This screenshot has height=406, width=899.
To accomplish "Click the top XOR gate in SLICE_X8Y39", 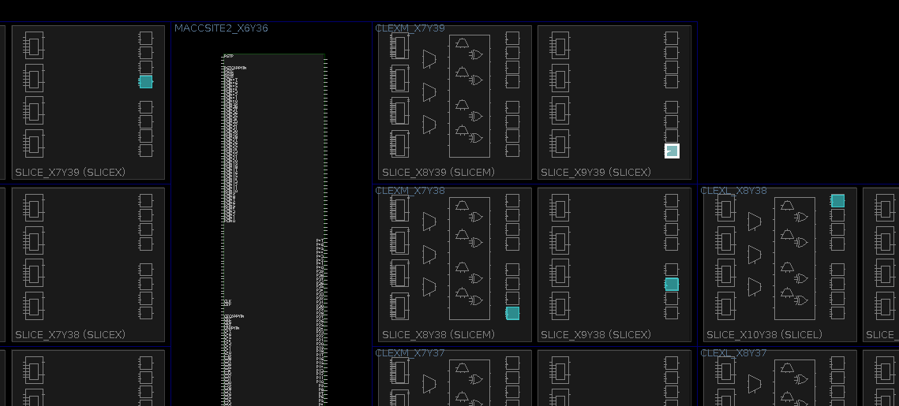I will pos(476,54).
